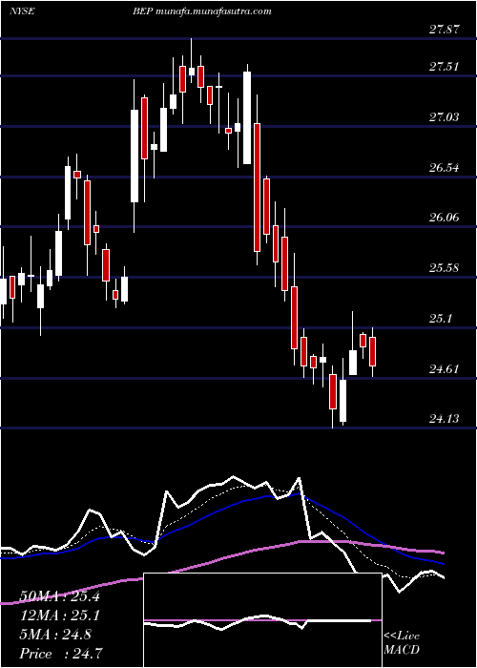This screenshot has height=668, width=477.
Task: Click the 26.06 price axis label
Action: click(x=445, y=218)
